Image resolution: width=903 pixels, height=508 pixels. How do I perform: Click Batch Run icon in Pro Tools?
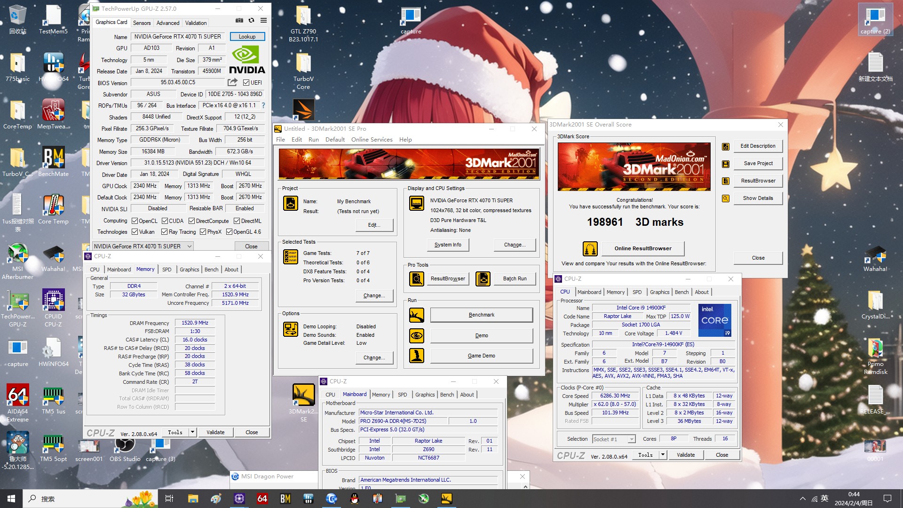483,278
